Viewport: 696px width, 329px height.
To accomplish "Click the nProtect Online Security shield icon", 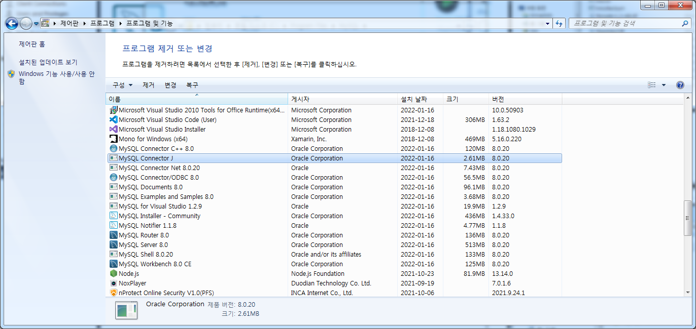I will [x=114, y=293].
